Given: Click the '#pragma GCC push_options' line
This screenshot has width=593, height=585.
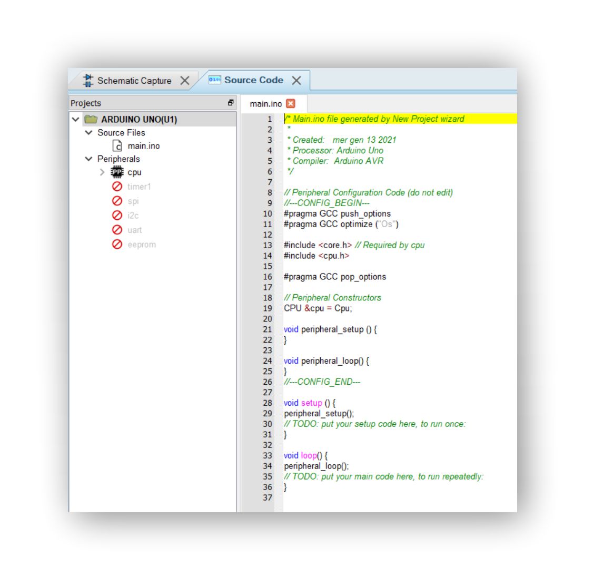Looking at the screenshot, I should tap(338, 214).
